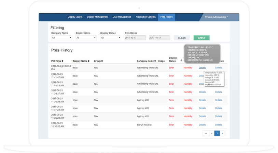Click the Display Name column sort arrows
This screenshot has height=153, width=278.
point(88,61)
